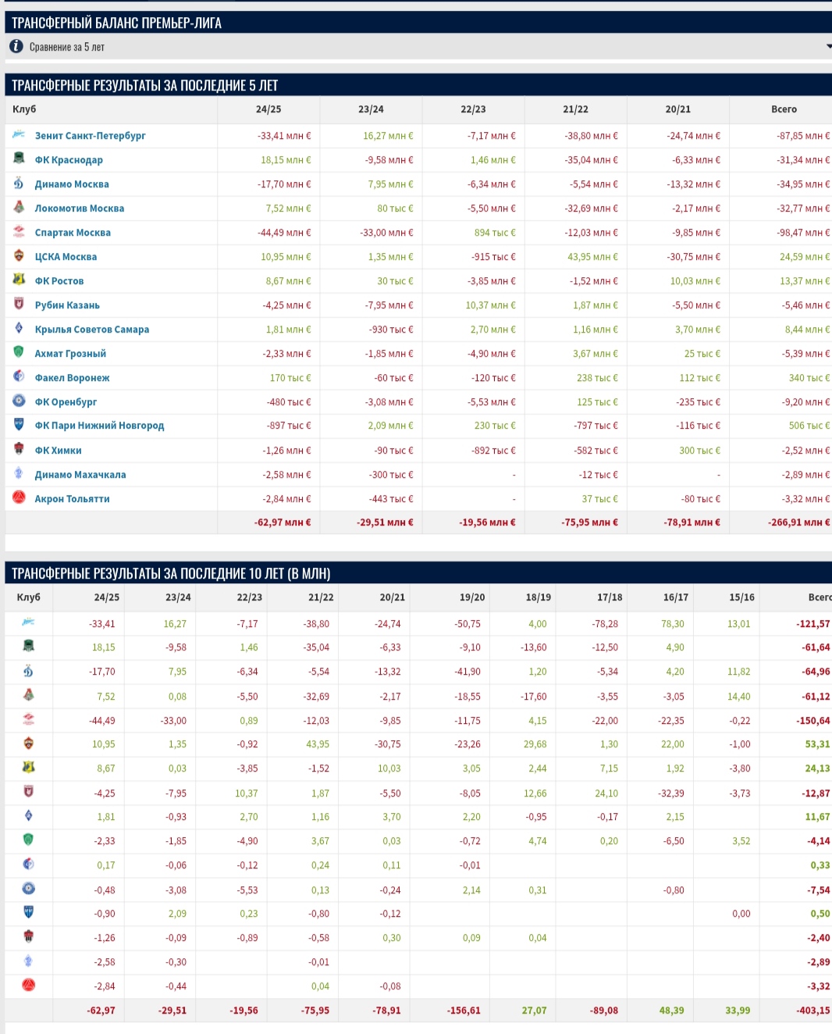Click Zenit crest in the 10-year table
Image resolution: width=832 pixels, height=1034 pixels.
click(x=28, y=622)
